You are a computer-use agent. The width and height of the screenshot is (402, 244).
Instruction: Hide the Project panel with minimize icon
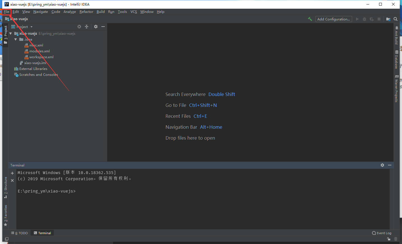[x=103, y=26]
